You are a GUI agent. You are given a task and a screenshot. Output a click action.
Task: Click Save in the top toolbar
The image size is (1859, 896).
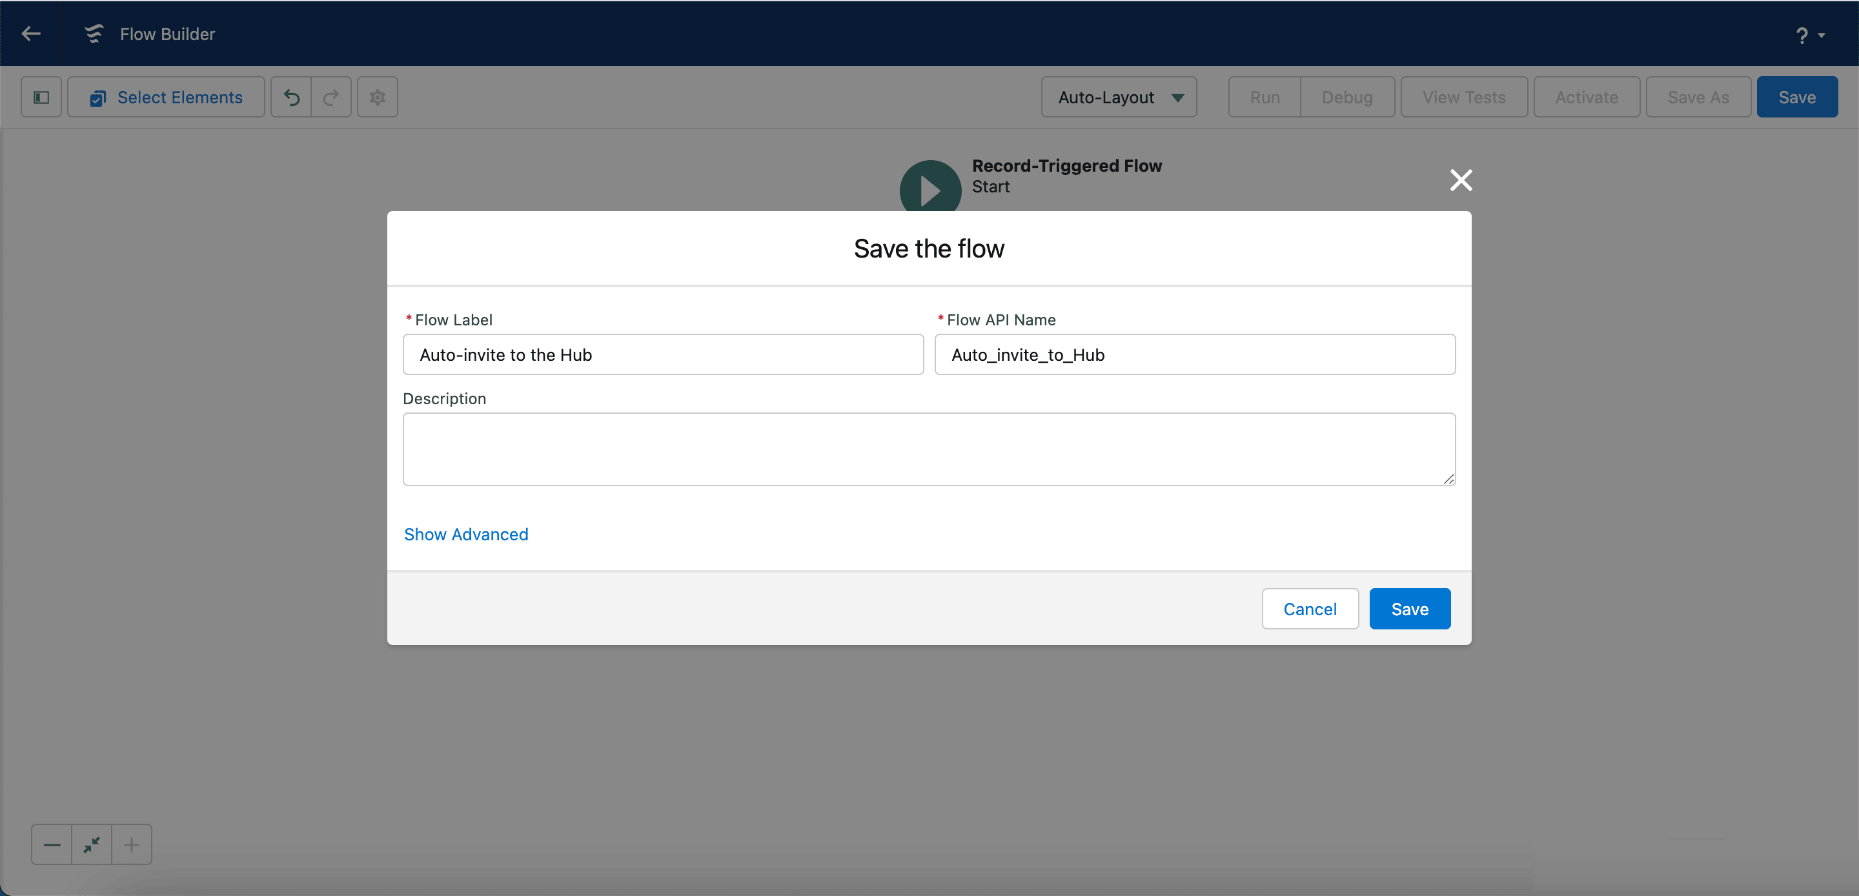(x=1797, y=97)
